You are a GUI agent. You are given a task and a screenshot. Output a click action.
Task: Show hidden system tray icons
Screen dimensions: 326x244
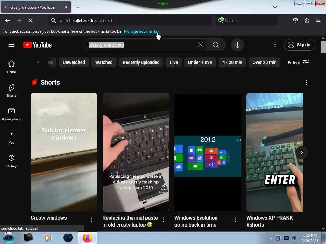[271, 238]
